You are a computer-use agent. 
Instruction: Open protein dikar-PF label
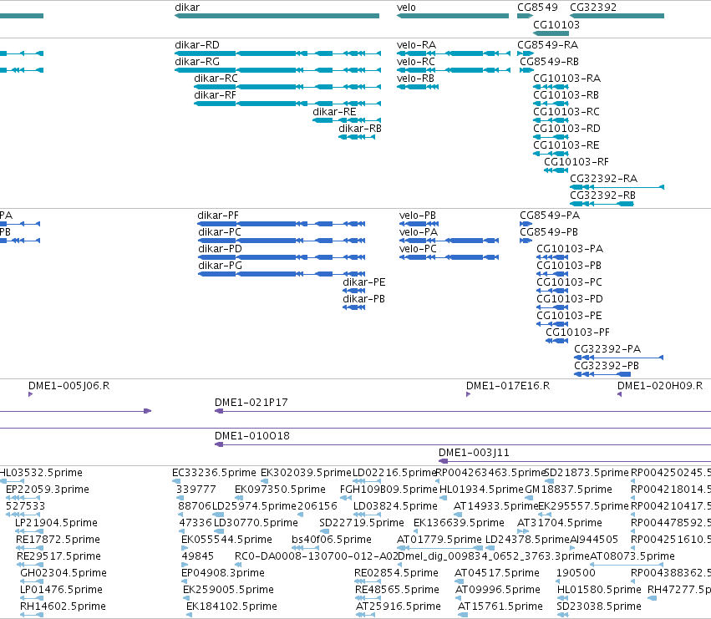[218, 216]
